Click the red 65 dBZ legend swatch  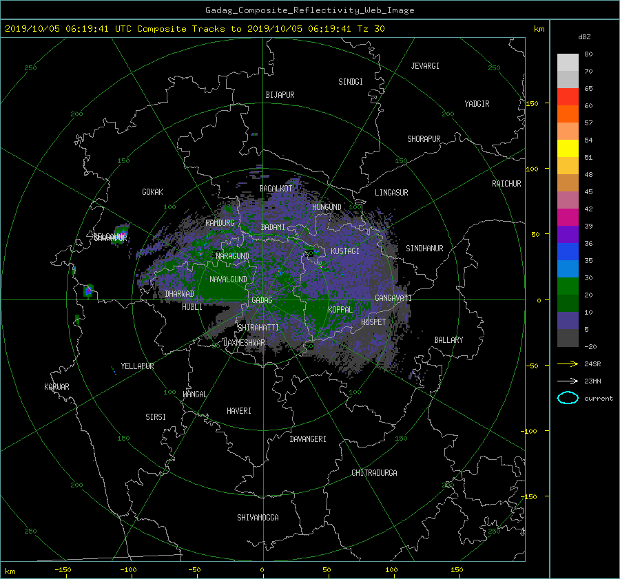[568, 97]
